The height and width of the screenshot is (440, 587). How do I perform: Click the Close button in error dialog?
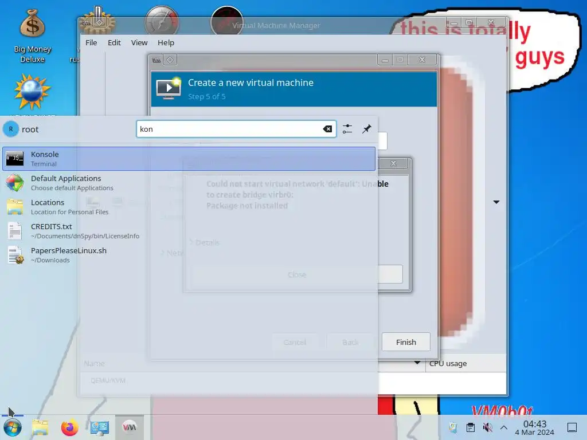click(x=297, y=274)
